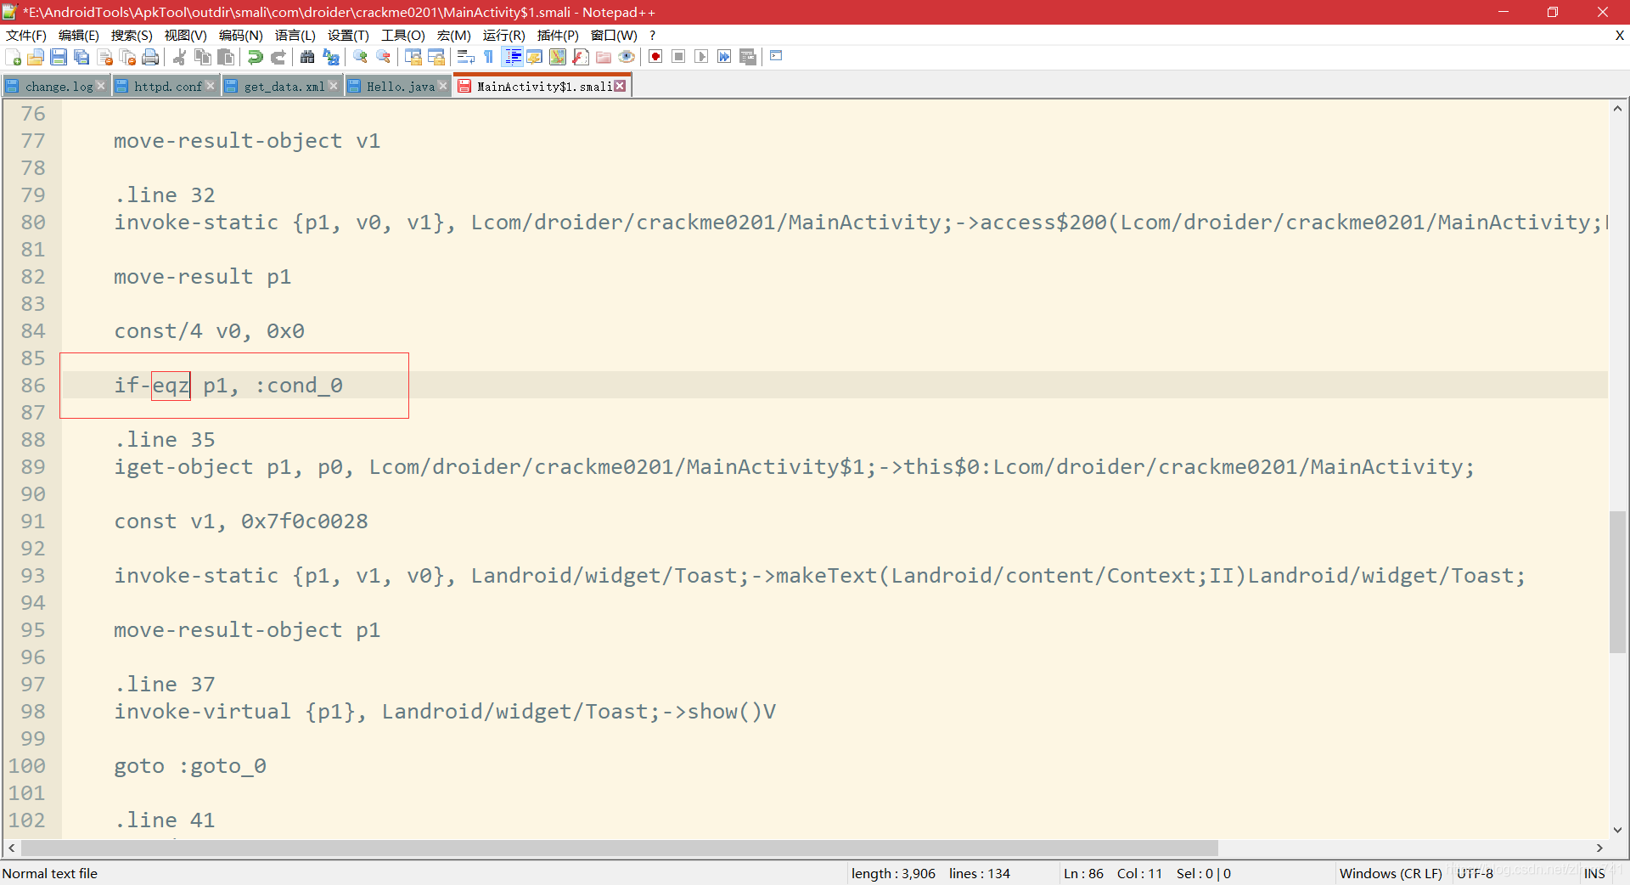This screenshot has width=1630, height=885.
Task: Open the 语言(L) menu
Action: click(x=295, y=35)
